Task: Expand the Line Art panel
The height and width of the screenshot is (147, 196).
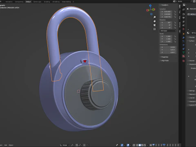Action: 191,98
